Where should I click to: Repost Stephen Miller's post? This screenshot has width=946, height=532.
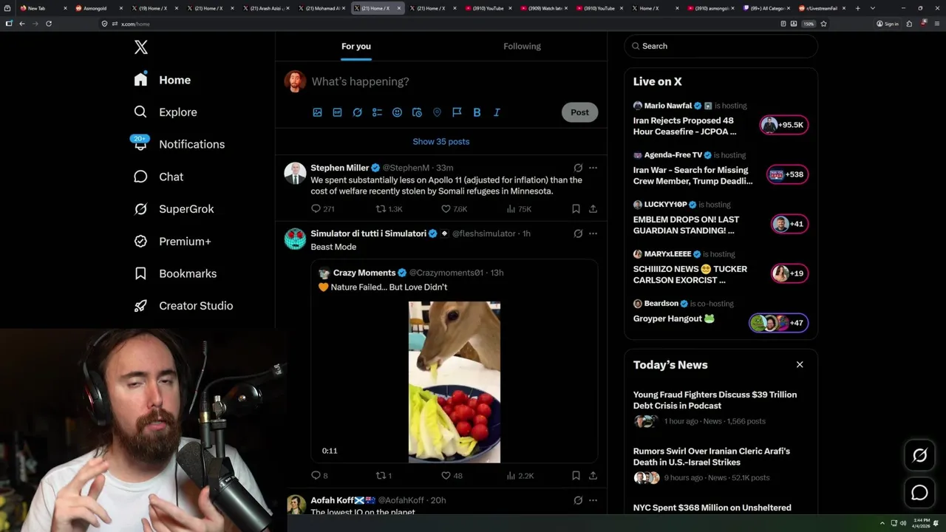389,209
